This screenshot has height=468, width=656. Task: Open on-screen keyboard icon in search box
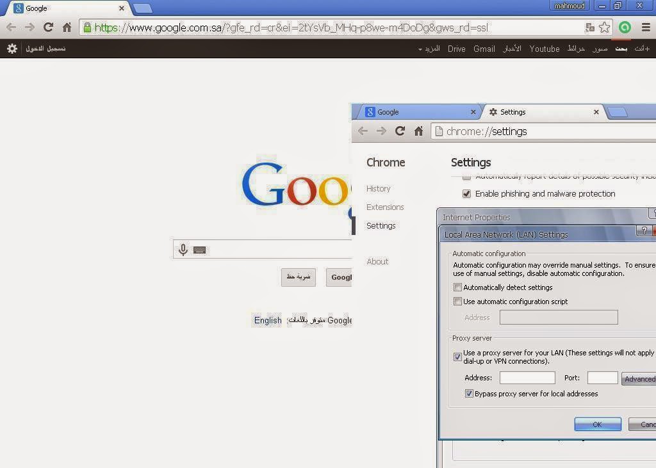pyautogui.click(x=200, y=250)
